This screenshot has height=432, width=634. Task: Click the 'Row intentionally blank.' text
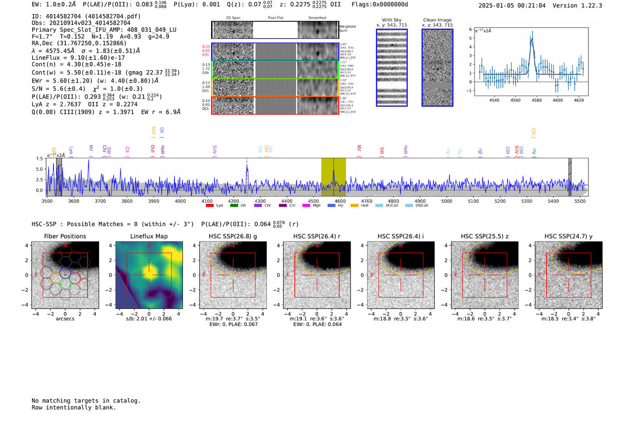point(74,408)
